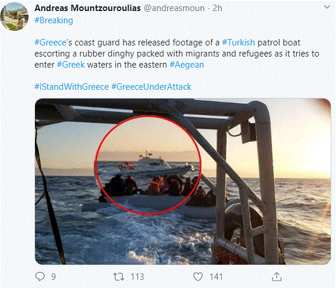The image size is (336, 288).
Task: Like the tweet via heart icon
Action: 198,277
